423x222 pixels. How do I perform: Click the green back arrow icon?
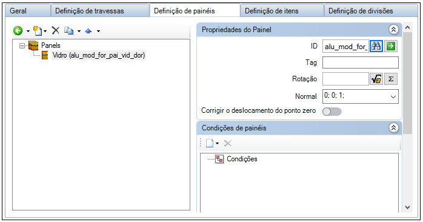coord(18,31)
